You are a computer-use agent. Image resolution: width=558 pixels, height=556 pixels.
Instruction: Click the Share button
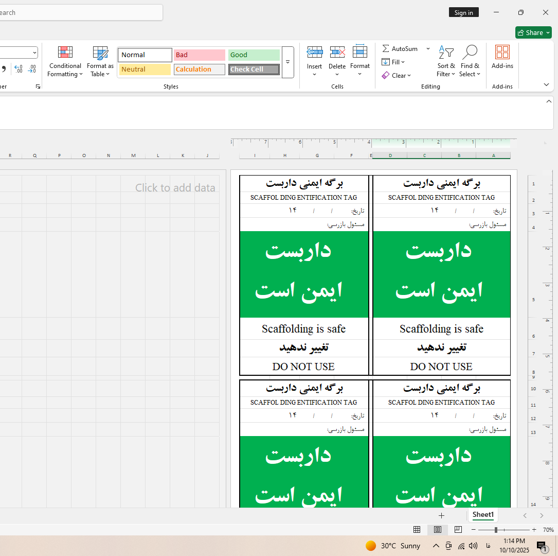tap(533, 32)
